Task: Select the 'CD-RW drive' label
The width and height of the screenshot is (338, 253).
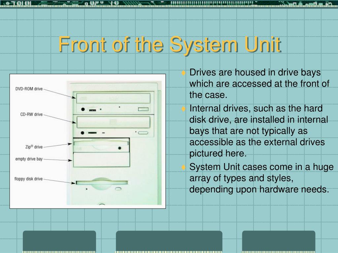Action: (x=31, y=114)
